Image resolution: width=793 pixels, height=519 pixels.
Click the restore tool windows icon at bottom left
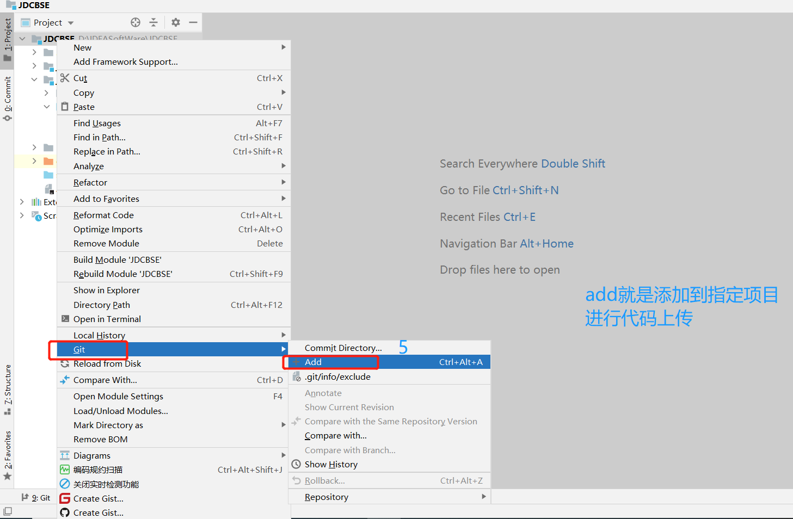(7, 511)
